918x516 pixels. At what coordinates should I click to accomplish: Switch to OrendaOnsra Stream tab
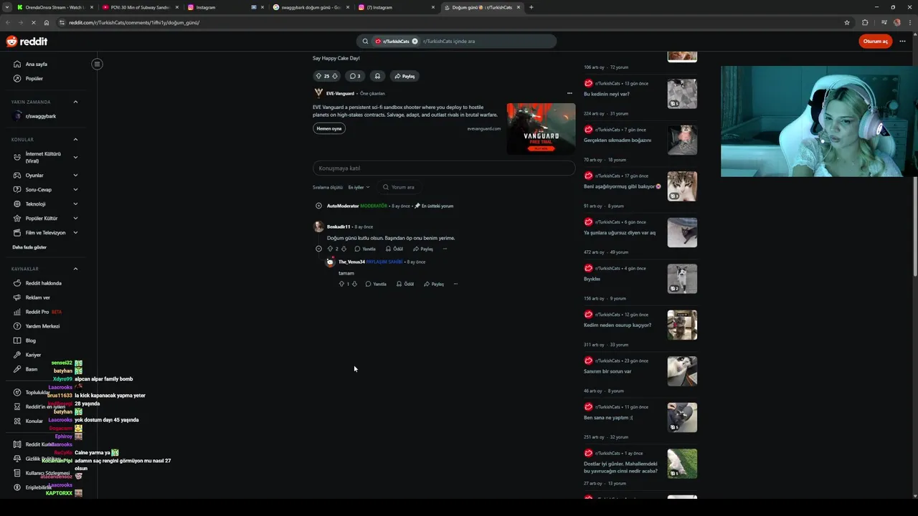(x=54, y=7)
